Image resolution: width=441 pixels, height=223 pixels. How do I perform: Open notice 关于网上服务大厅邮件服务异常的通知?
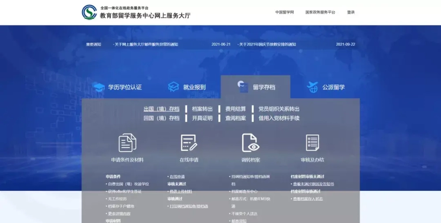146,45
